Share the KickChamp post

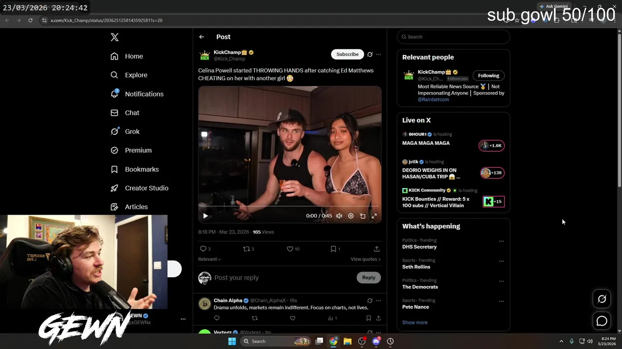(377, 249)
